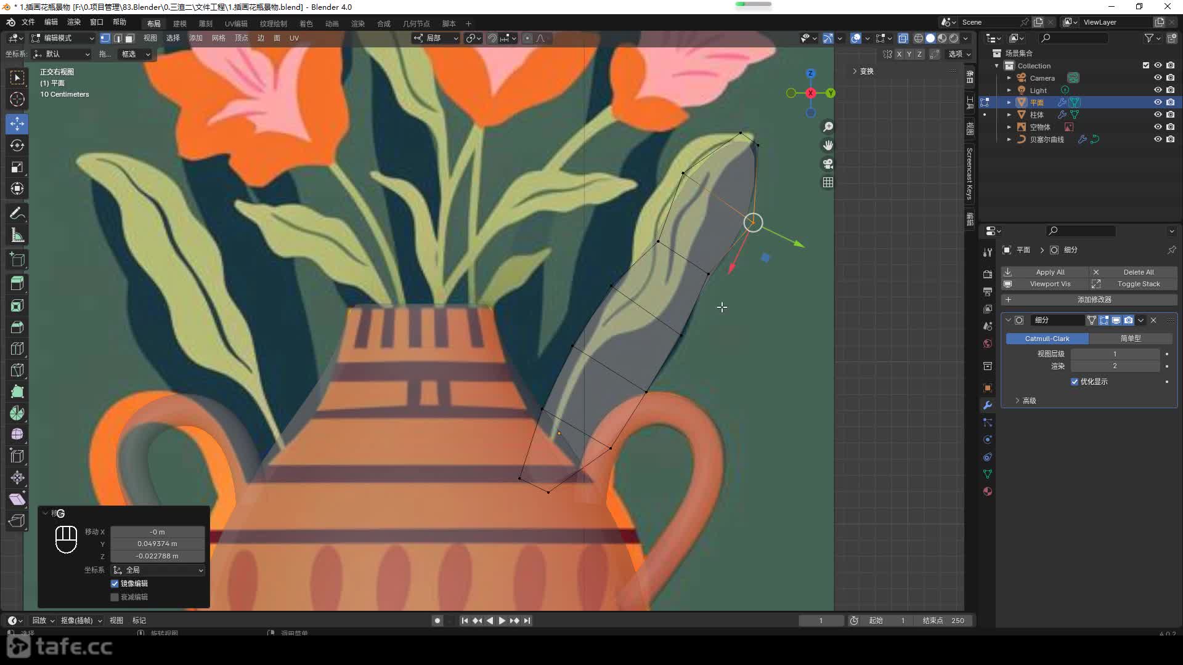Viewport: 1183px width, 665px height.
Task: Toggle 细分 modifier edit mode display
Action: click(1104, 320)
